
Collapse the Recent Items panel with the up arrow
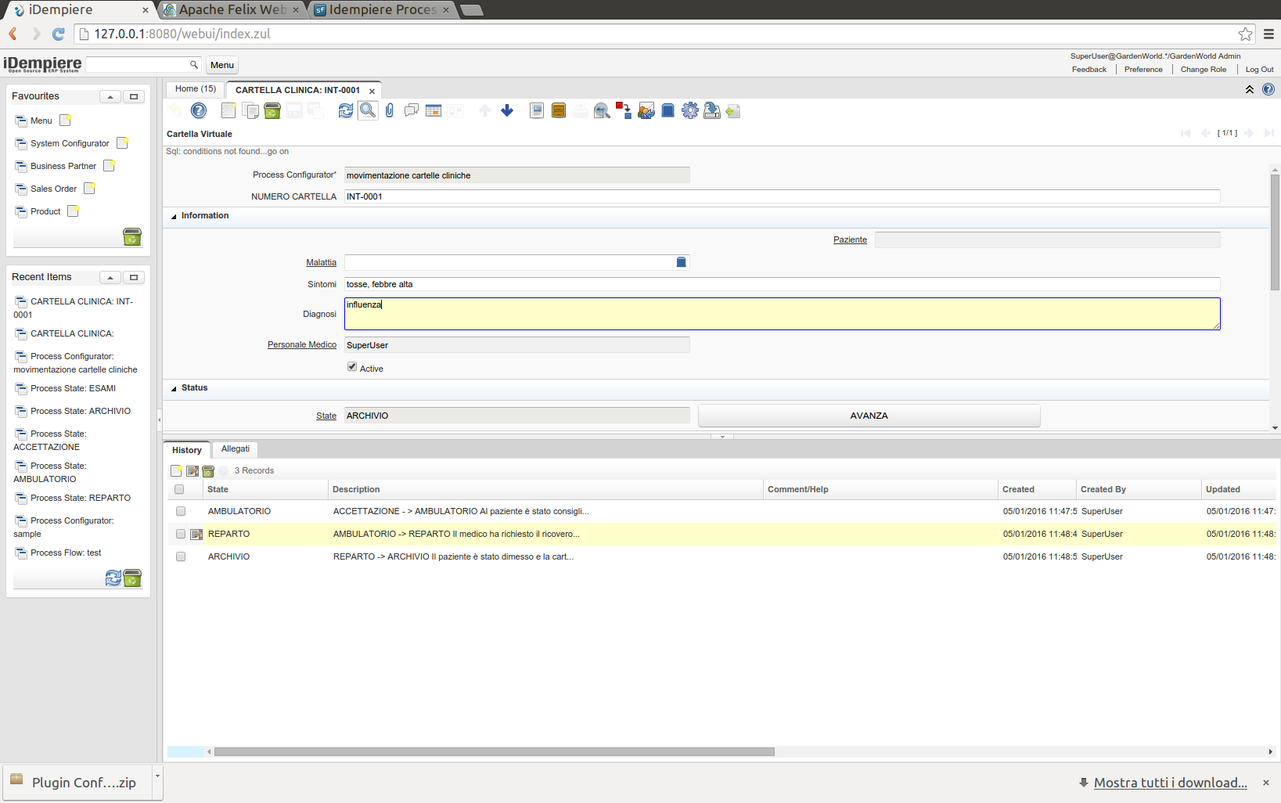coord(110,278)
